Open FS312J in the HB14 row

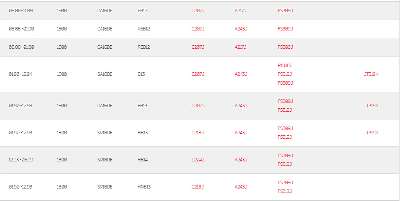(x=285, y=164)
